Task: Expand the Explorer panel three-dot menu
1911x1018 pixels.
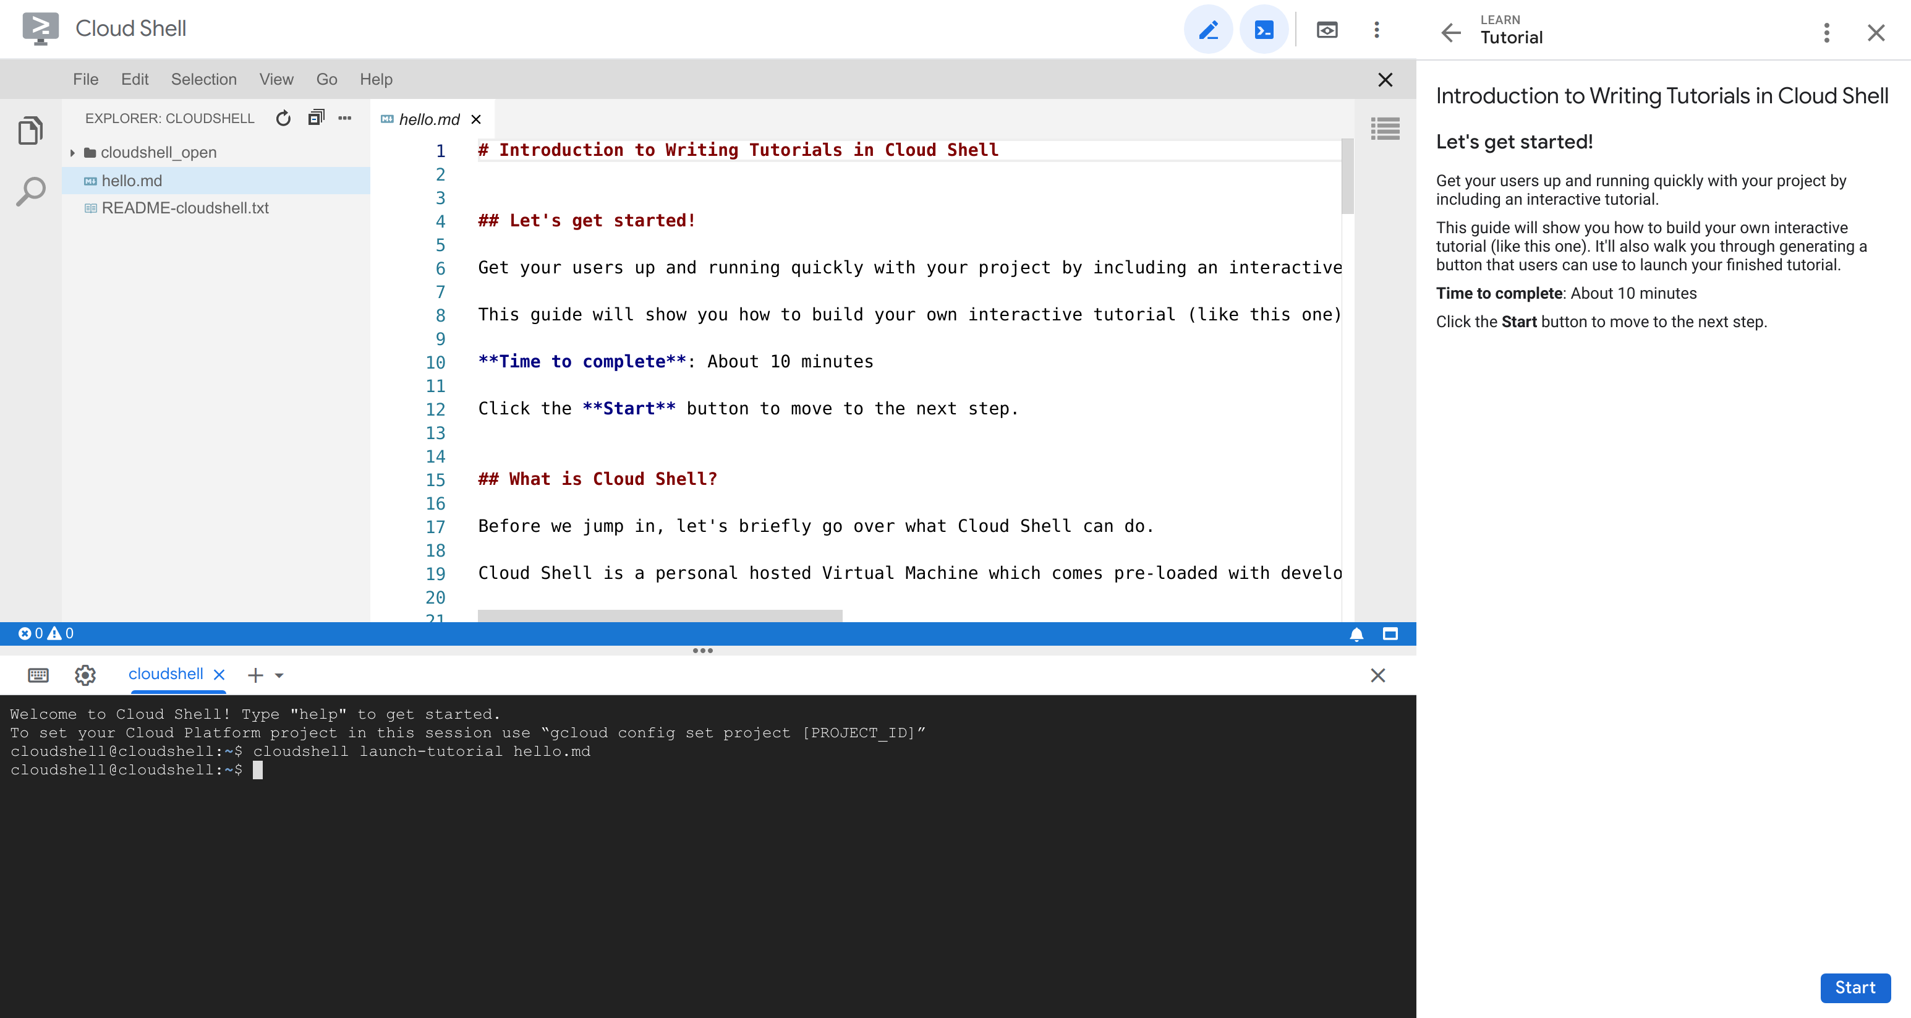Action: [344, 118]
